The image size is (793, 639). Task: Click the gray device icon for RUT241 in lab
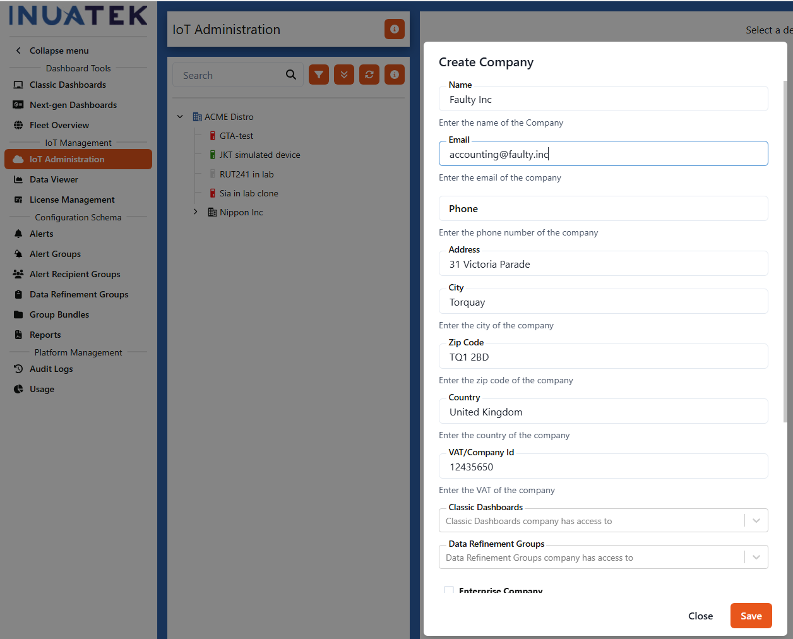pos(213,174)
